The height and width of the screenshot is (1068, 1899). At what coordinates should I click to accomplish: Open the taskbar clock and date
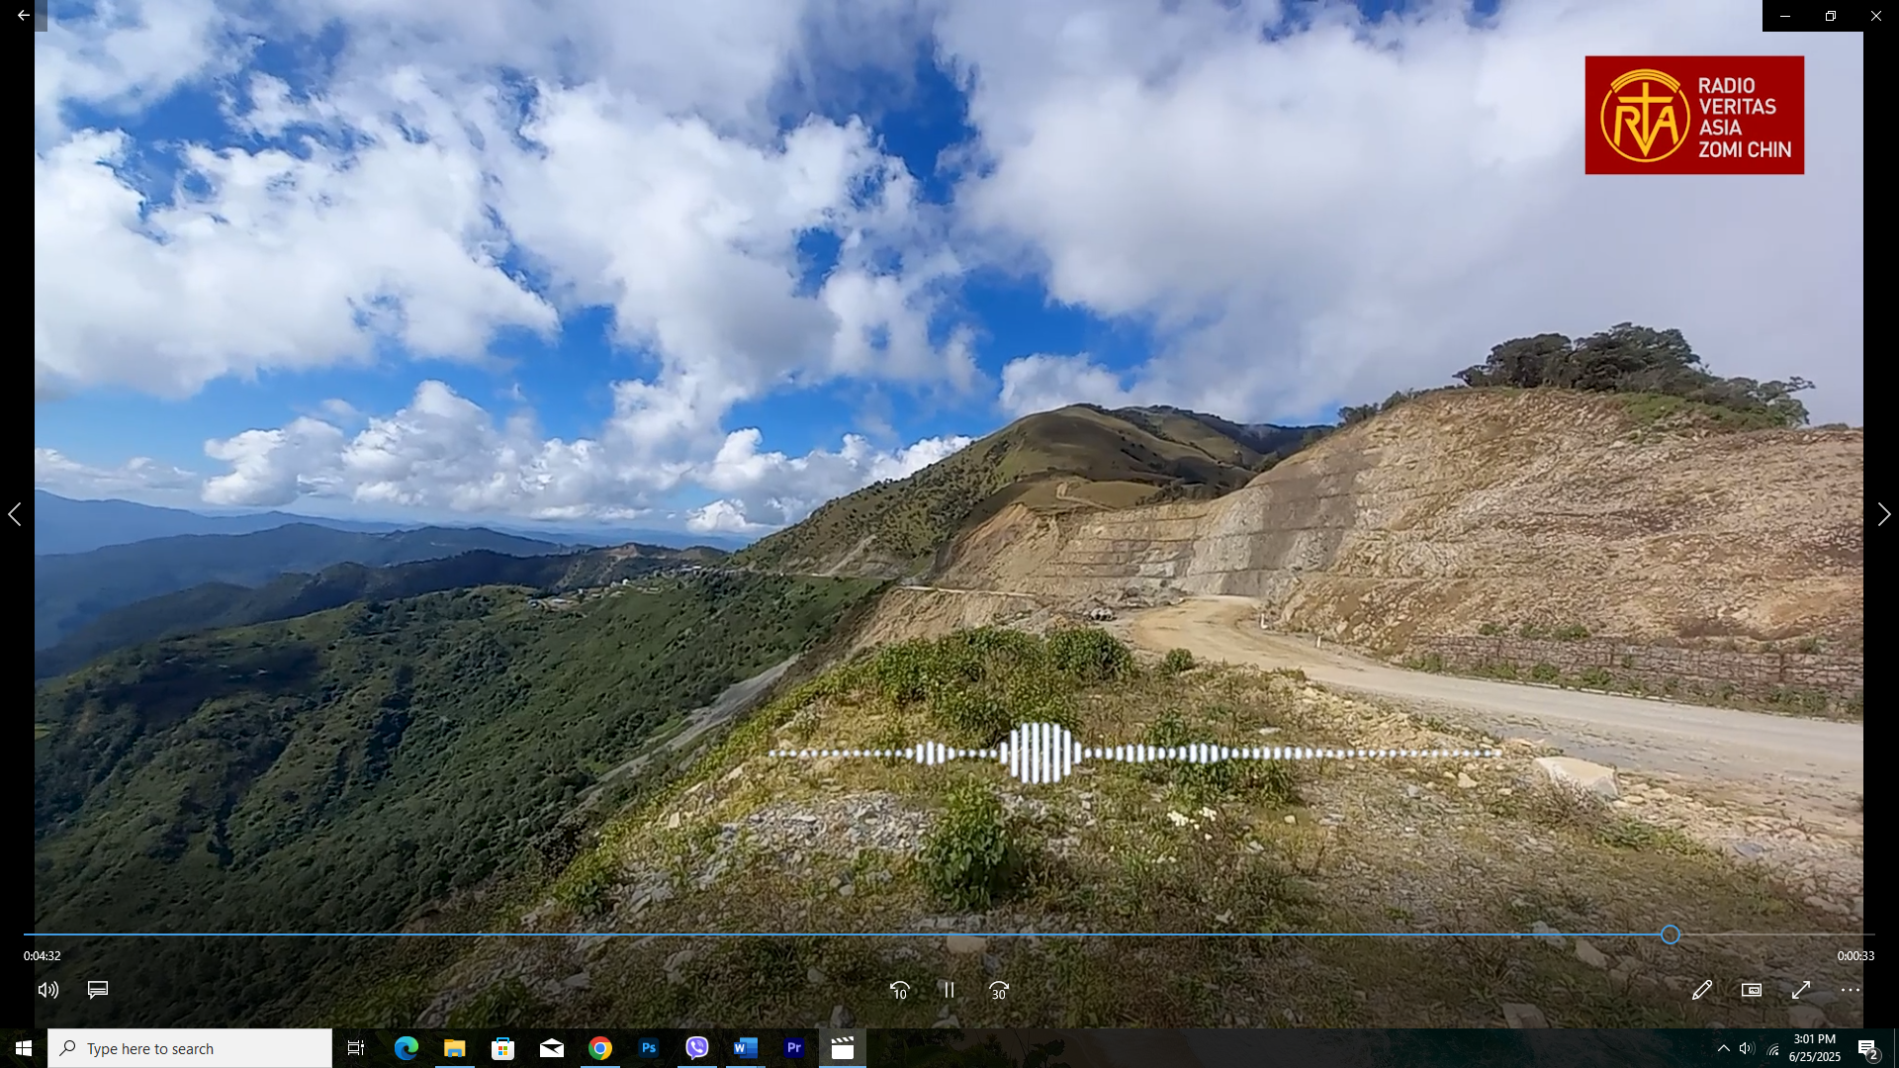[x=1814, y=1048]
